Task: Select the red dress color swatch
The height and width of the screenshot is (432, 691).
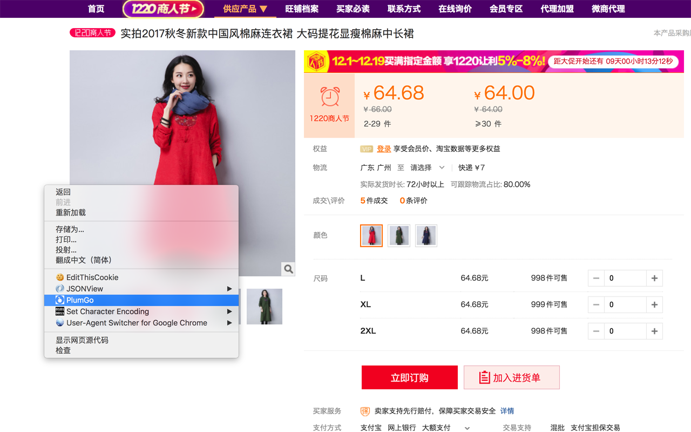Action: (371, 235)
